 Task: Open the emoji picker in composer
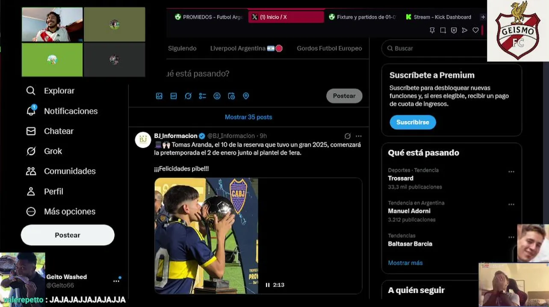click(217, 96)
